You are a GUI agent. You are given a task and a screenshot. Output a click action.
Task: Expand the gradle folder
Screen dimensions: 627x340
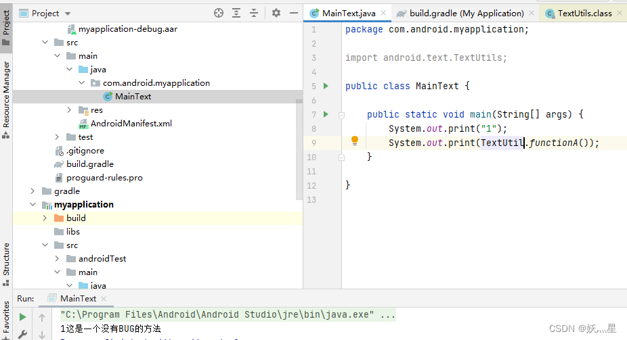pyautogui.click(x=33, y=191)
